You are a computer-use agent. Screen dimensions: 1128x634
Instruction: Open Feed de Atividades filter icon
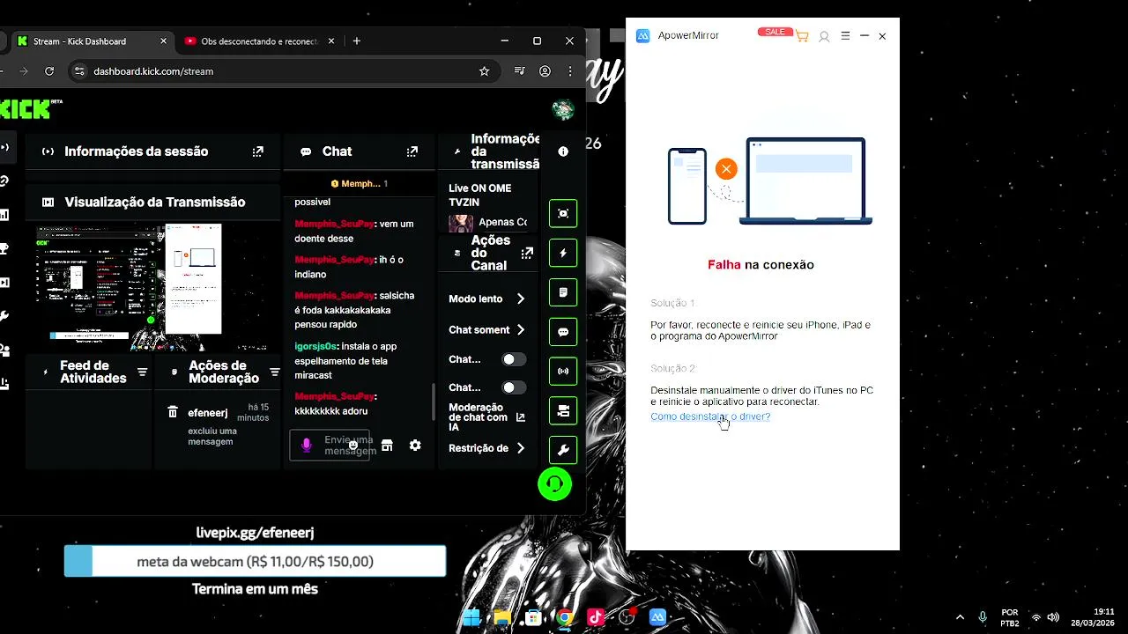click(x=142, y=372)
